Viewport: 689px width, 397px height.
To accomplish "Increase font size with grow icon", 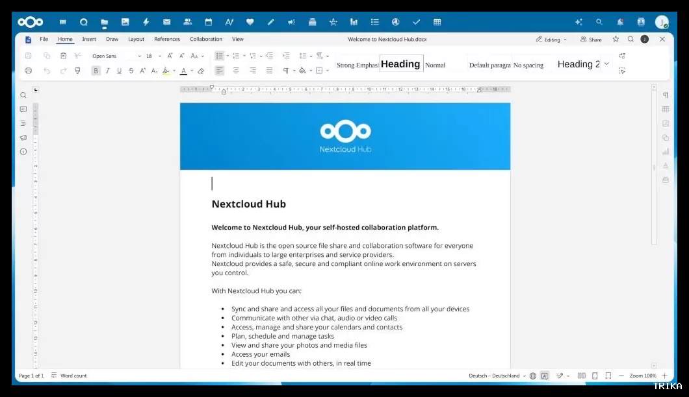I will point(170,56).
